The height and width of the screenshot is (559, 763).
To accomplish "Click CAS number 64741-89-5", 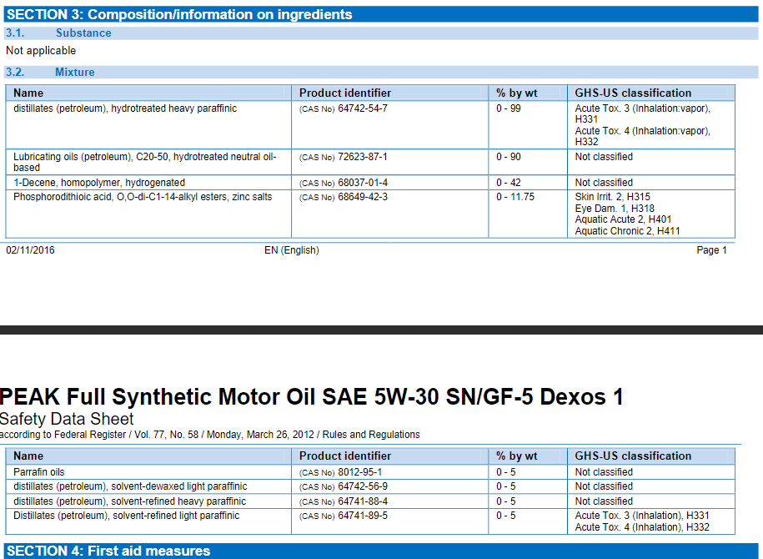I will pyautogui.click(x=363, y=516).
